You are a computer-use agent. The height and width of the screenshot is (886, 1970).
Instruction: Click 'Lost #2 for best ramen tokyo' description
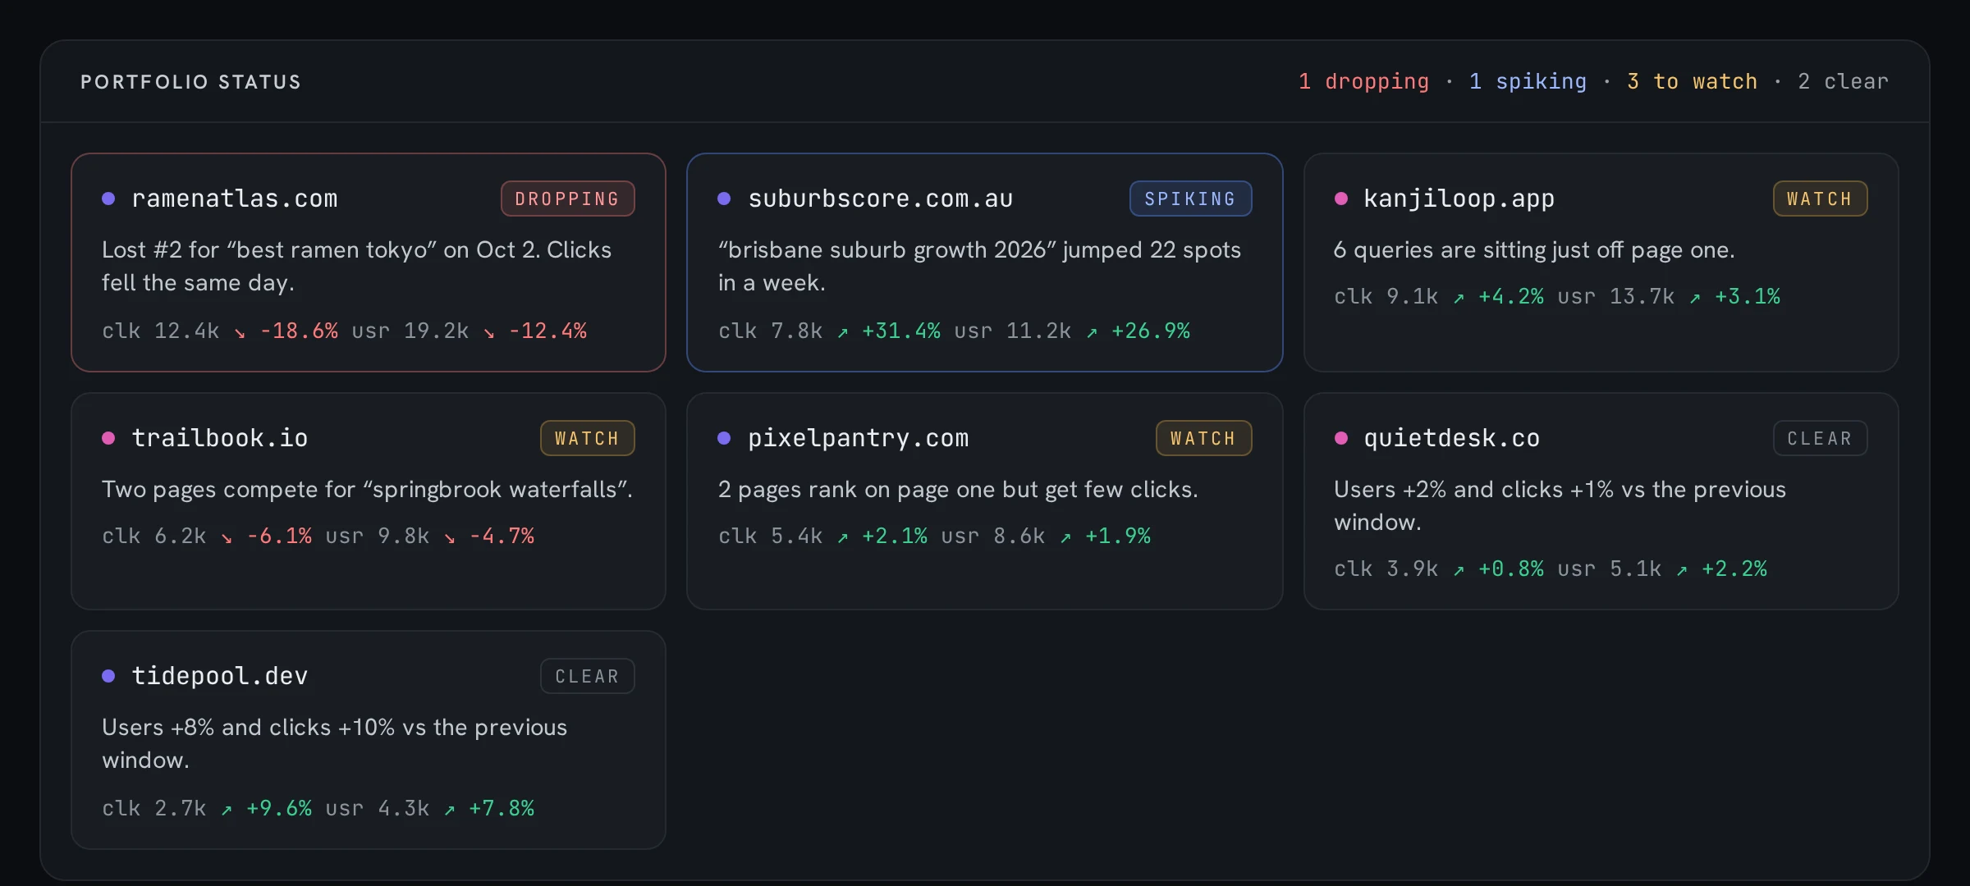pos(356,266)
